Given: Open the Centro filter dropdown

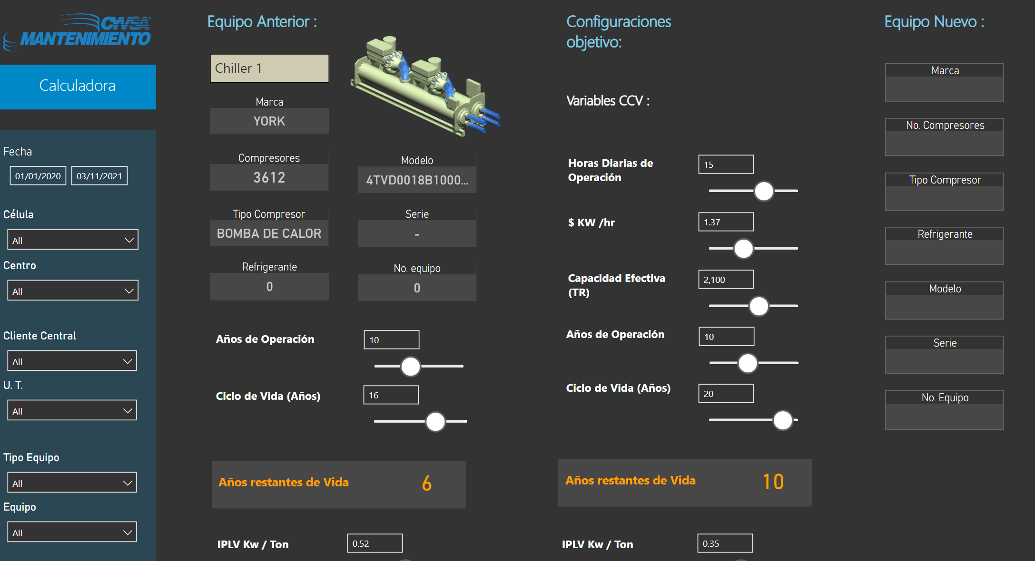Looking at the screenshot, I should pos(72,290).
